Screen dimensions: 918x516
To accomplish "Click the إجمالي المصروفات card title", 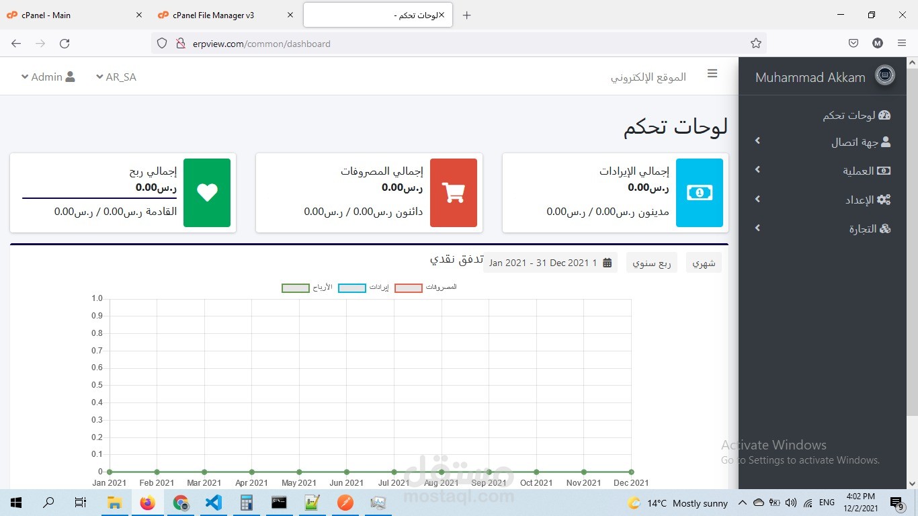I will coord(382,171).
